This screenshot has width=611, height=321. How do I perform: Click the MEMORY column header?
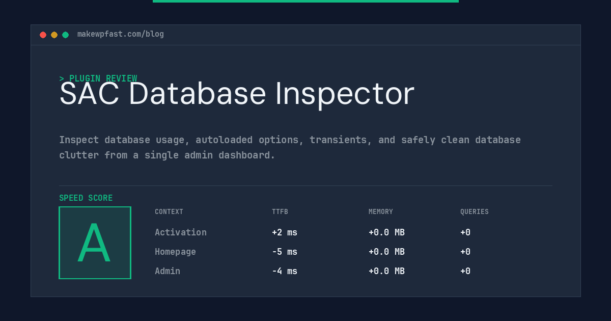[x=381, y=212]
